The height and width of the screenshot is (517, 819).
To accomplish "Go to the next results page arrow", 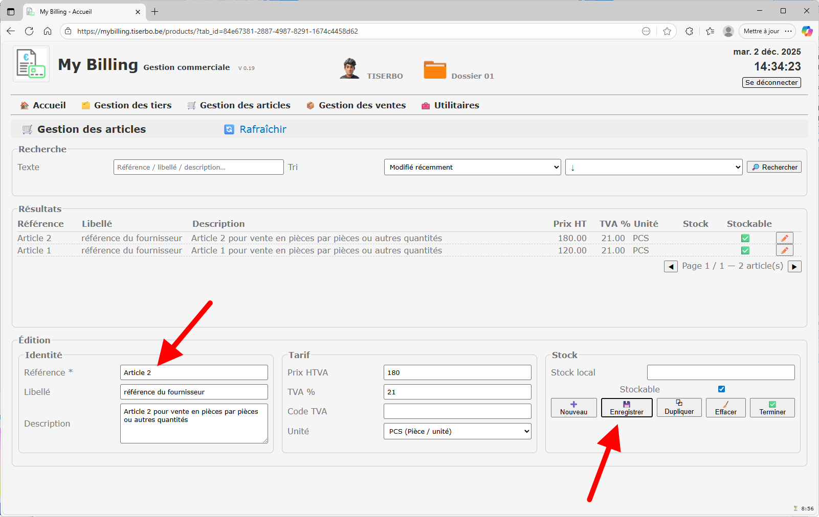I will pyautogui.click(x=794, y=266).
